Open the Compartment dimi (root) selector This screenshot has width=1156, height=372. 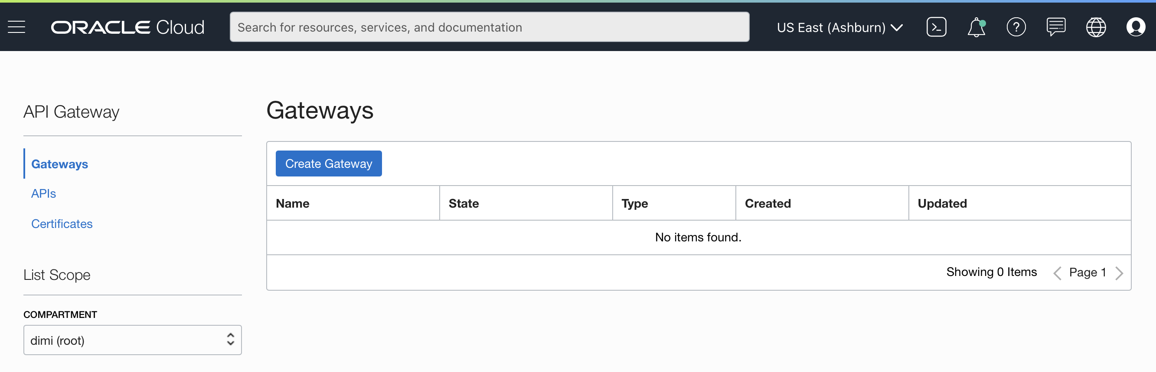132,340
